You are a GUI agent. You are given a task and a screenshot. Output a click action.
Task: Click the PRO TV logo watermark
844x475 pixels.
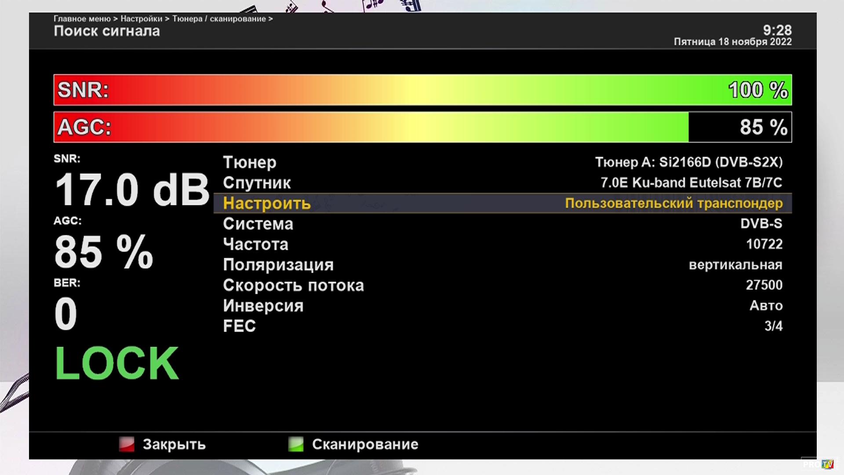click(x=818, y=464)
